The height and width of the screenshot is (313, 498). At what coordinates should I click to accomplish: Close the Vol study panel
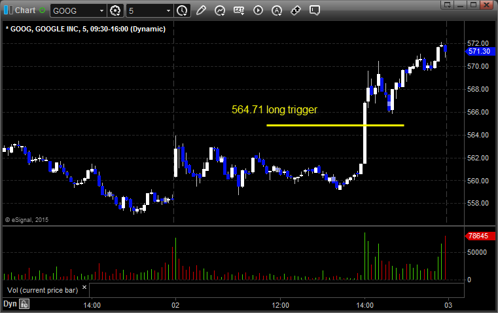click(84, 287)
